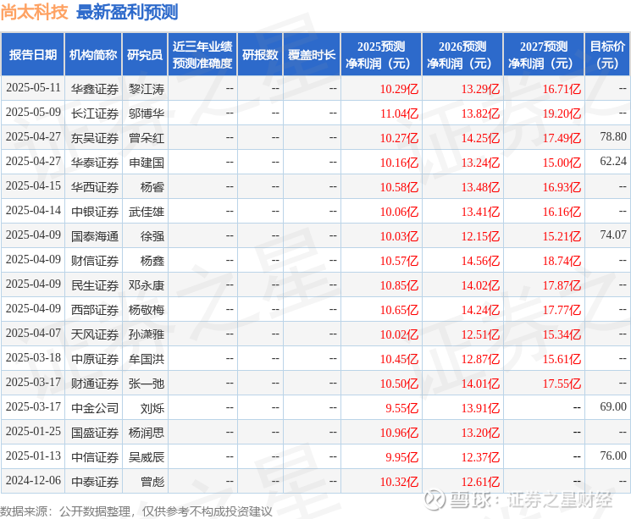The width and height of the screenshot is (631, 519).
Task: Click analyst name 吴威辰
Action: pyautogui.click(x=147, y=457)
